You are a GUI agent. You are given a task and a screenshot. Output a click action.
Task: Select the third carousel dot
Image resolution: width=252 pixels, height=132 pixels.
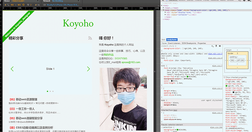click(53, 91)
